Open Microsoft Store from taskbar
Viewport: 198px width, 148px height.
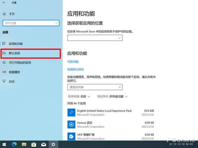[34, 144]
